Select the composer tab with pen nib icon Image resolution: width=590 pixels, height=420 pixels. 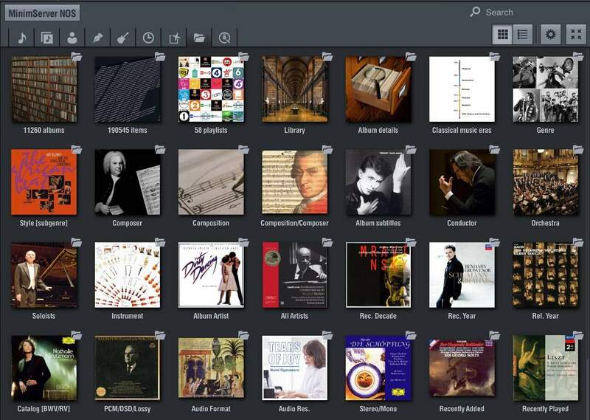(97, 37)
